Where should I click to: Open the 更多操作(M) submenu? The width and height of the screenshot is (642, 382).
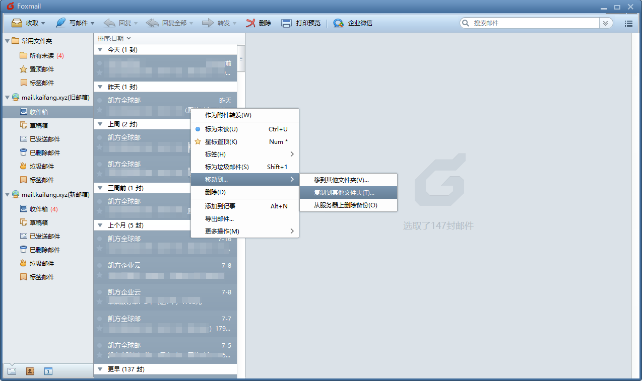245,232
